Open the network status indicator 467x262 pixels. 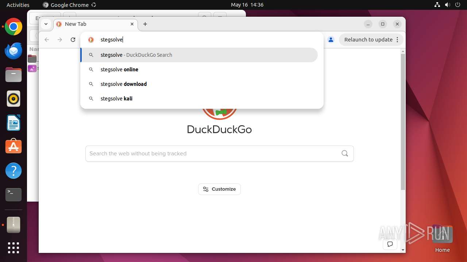(x=437, y=5)
